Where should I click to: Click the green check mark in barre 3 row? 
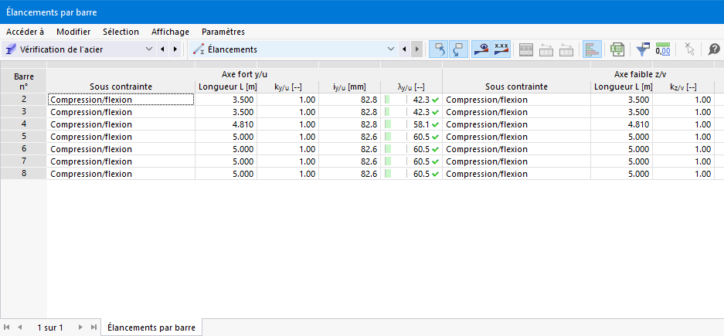coord(436,112)
